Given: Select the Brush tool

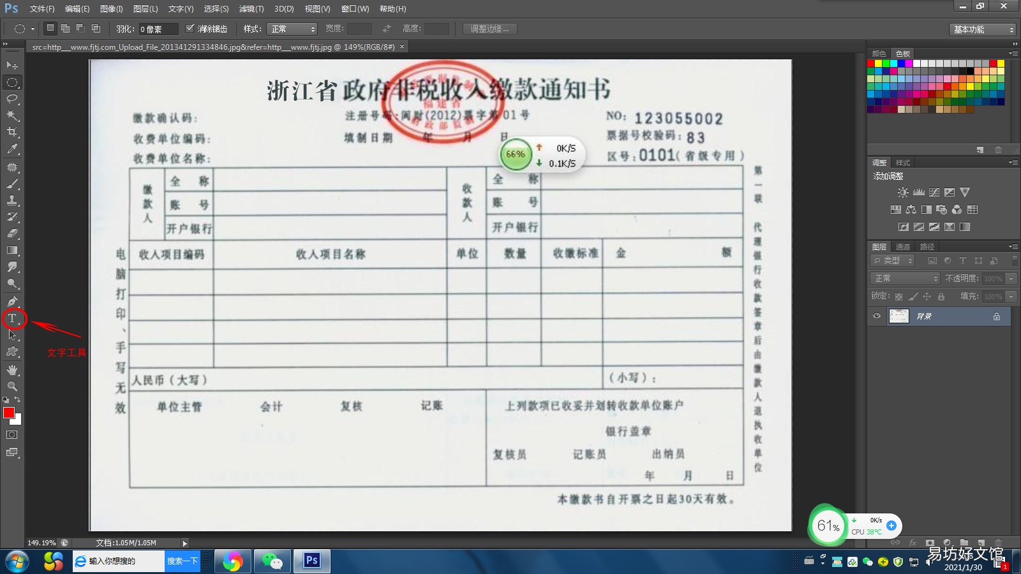Looking at the screenshot, I should tap(12, 184).
